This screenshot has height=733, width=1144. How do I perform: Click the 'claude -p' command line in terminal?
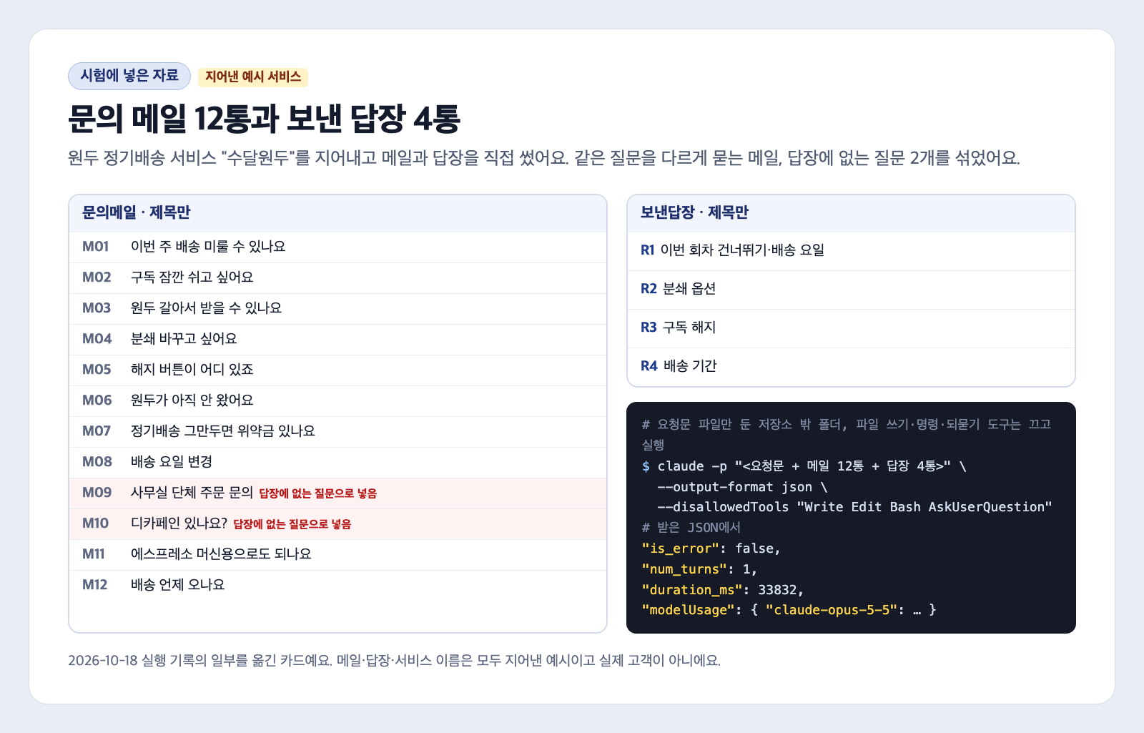tap(804, 466)
